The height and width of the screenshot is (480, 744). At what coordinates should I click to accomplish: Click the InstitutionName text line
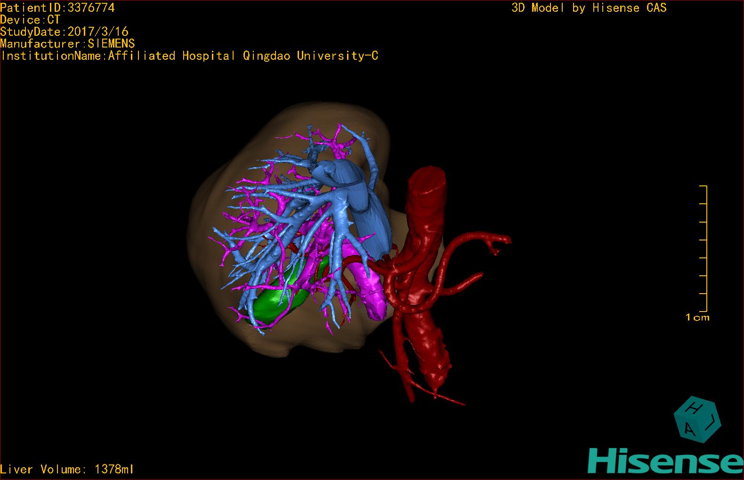click(189, 56)
